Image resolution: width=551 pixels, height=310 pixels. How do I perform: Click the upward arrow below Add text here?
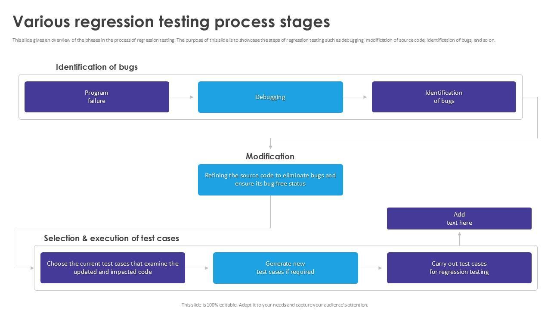click(x=459, y=238)
